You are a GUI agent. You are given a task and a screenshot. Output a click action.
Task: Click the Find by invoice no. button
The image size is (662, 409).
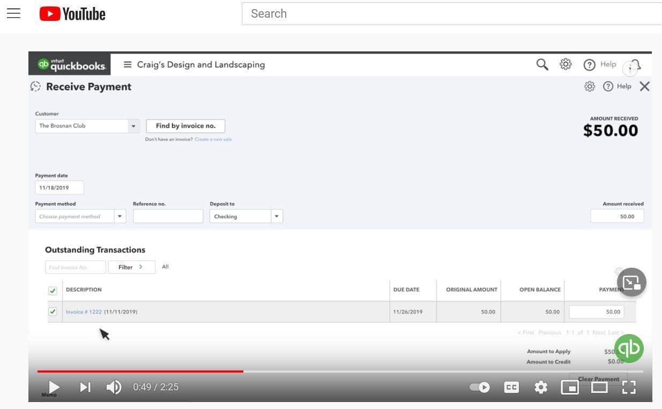(185, 126)
